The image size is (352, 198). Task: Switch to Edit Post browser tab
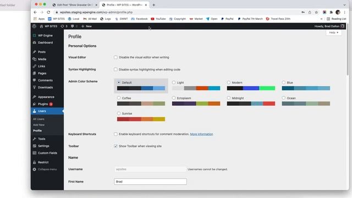tap(75, 5)
